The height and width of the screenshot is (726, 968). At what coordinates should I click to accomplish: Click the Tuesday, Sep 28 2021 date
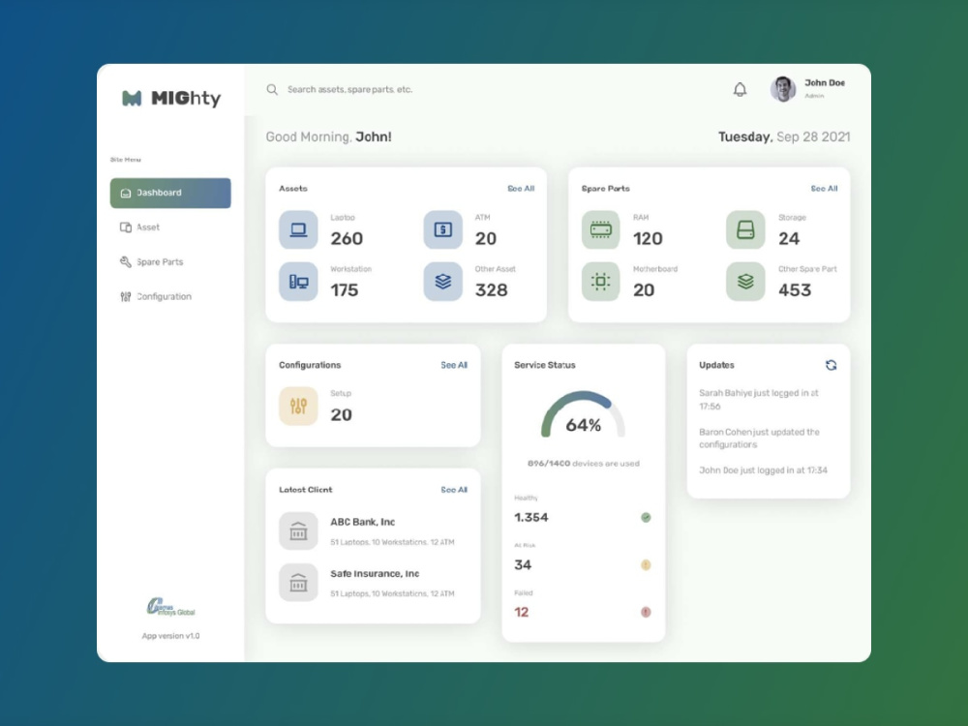pos(784,137)
